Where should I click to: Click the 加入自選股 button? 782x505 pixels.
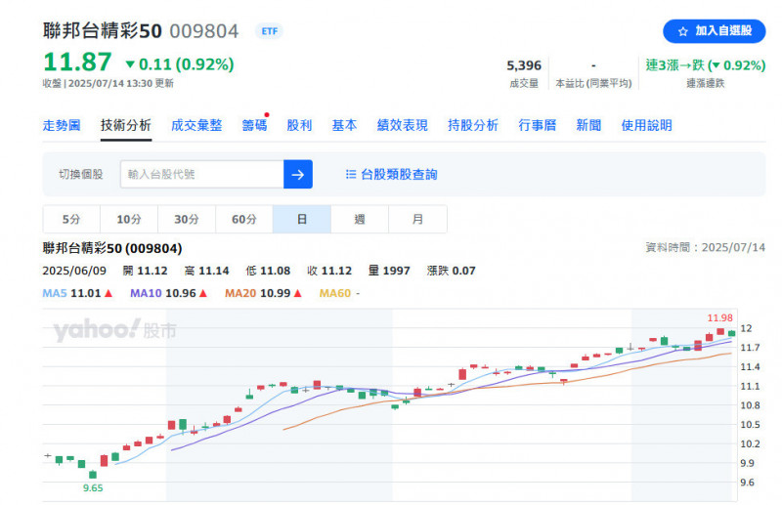(715, 31)
